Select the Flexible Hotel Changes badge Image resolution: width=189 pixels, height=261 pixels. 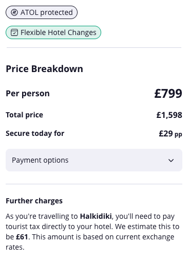click(53, 32)
